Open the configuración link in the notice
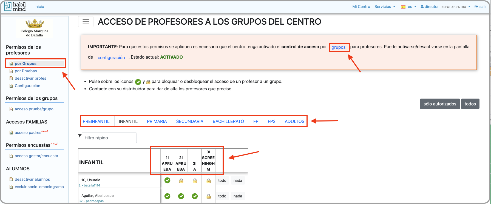 click(111, 58)
